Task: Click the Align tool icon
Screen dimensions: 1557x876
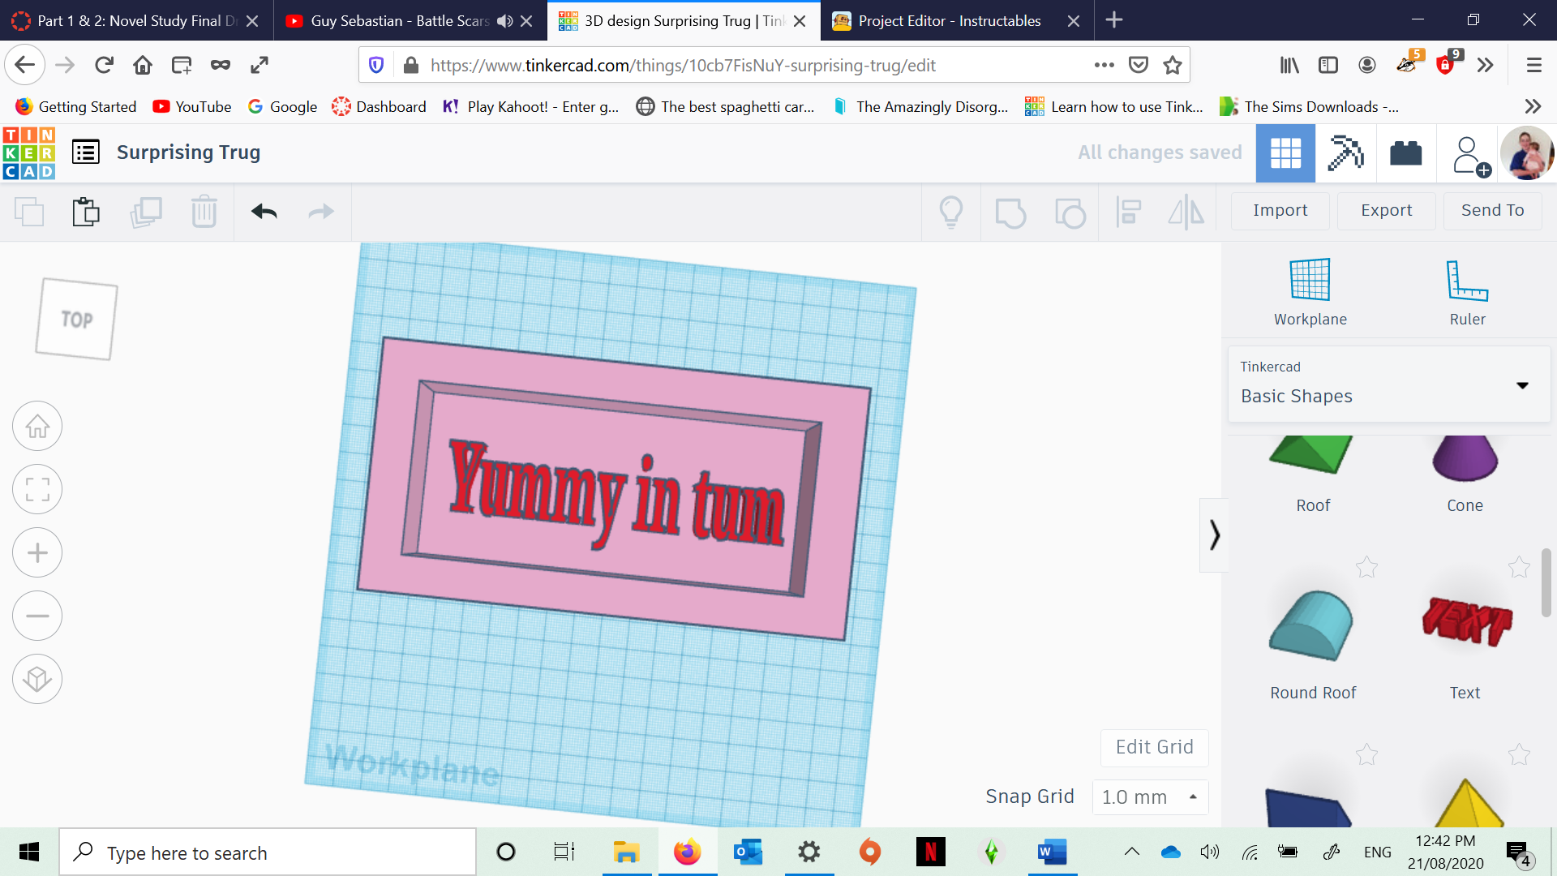Action: tap(1129, 213)
